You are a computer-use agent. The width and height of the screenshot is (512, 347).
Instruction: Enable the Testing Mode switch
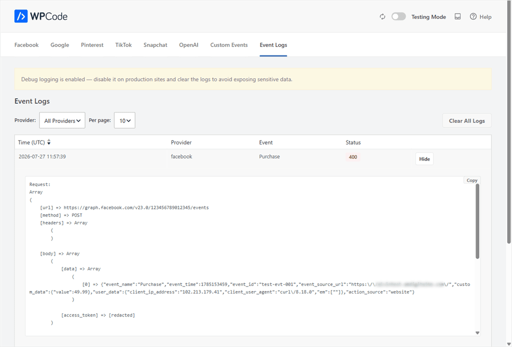coord(398,16)
